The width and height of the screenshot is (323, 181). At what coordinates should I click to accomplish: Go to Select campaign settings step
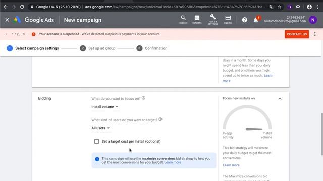pos(33,48)
